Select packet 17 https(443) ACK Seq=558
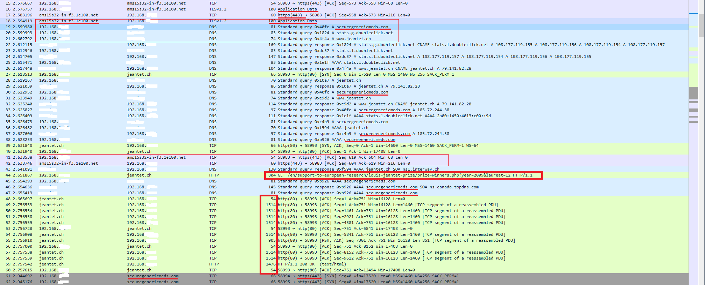The width and height of the screenshot is (705, 285). click(344, 15)
